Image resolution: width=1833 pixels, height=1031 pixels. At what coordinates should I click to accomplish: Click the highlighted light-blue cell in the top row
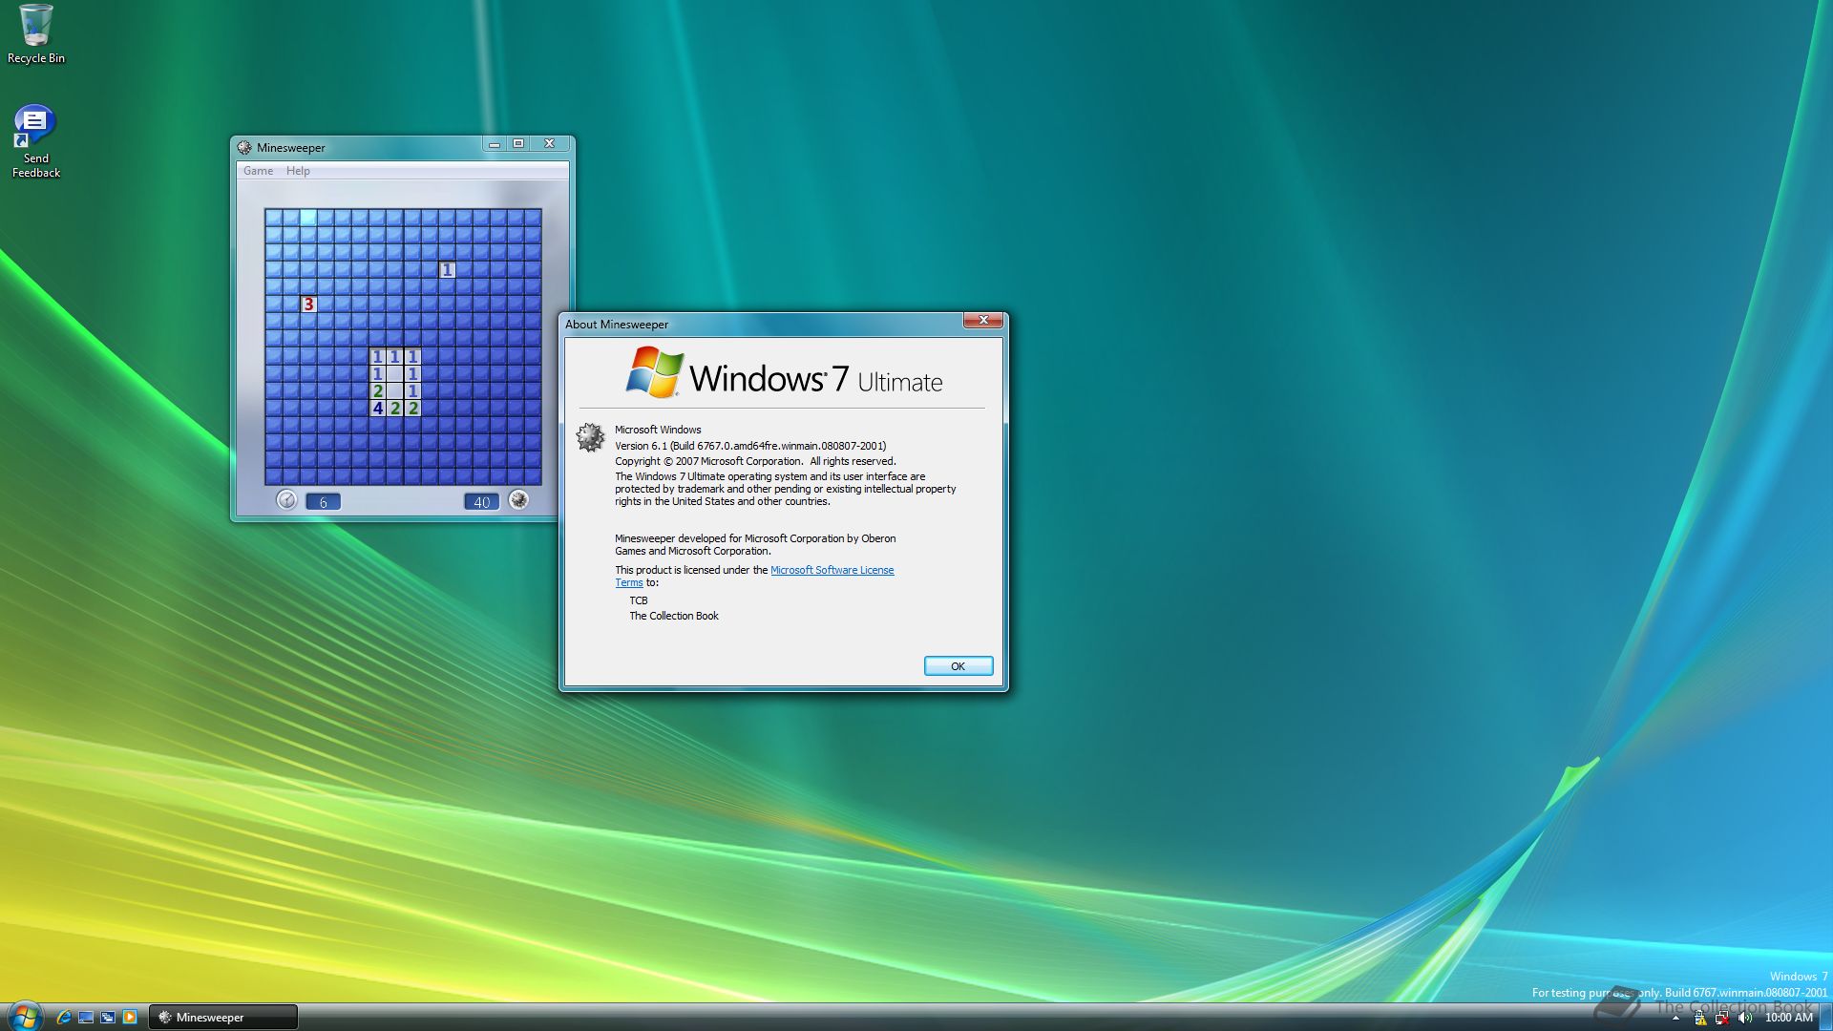(x=308, y=218)
